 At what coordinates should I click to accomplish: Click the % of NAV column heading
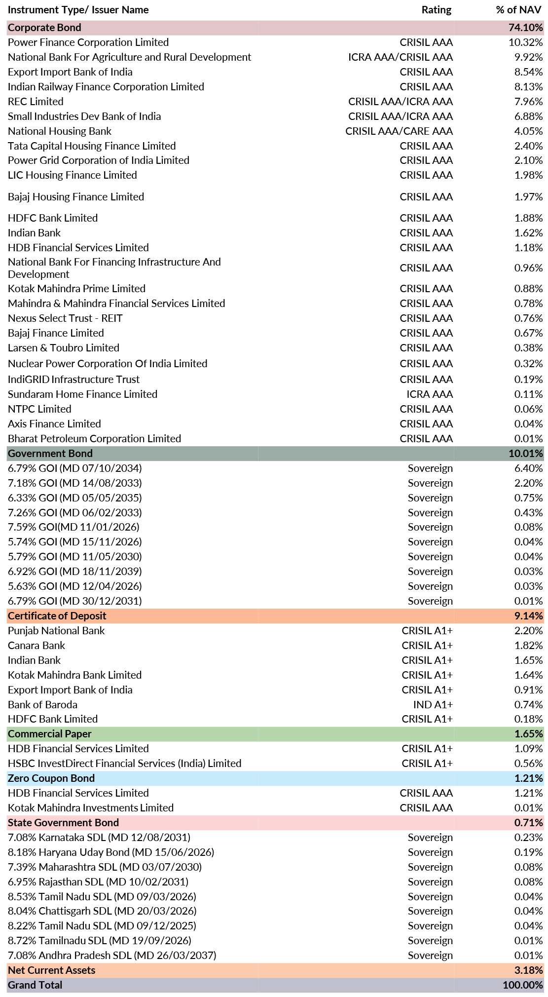coord(518,10)
